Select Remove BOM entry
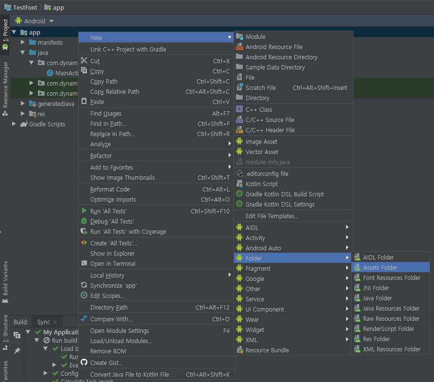Viewport: 434px width, 382px height. point(156,351)
